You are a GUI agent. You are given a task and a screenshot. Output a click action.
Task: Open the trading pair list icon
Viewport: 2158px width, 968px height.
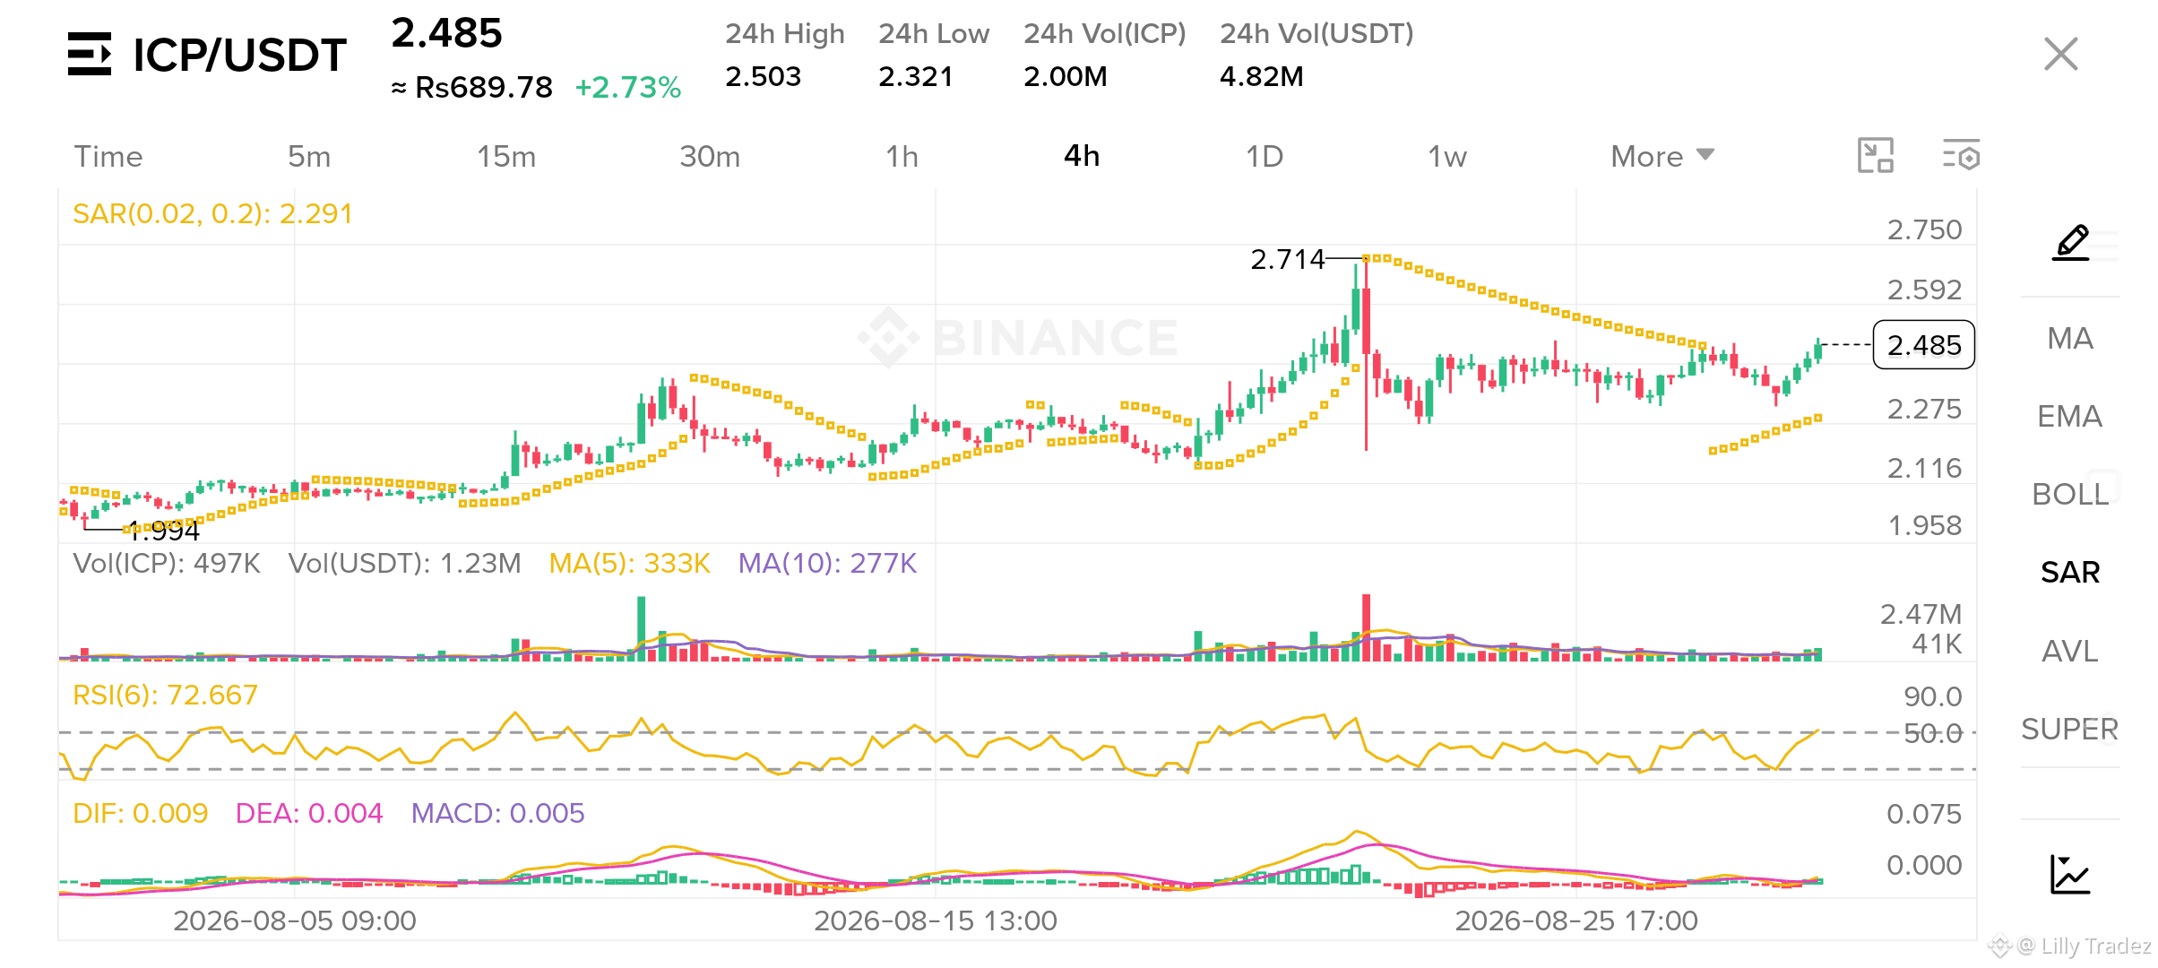pos(90,54)
